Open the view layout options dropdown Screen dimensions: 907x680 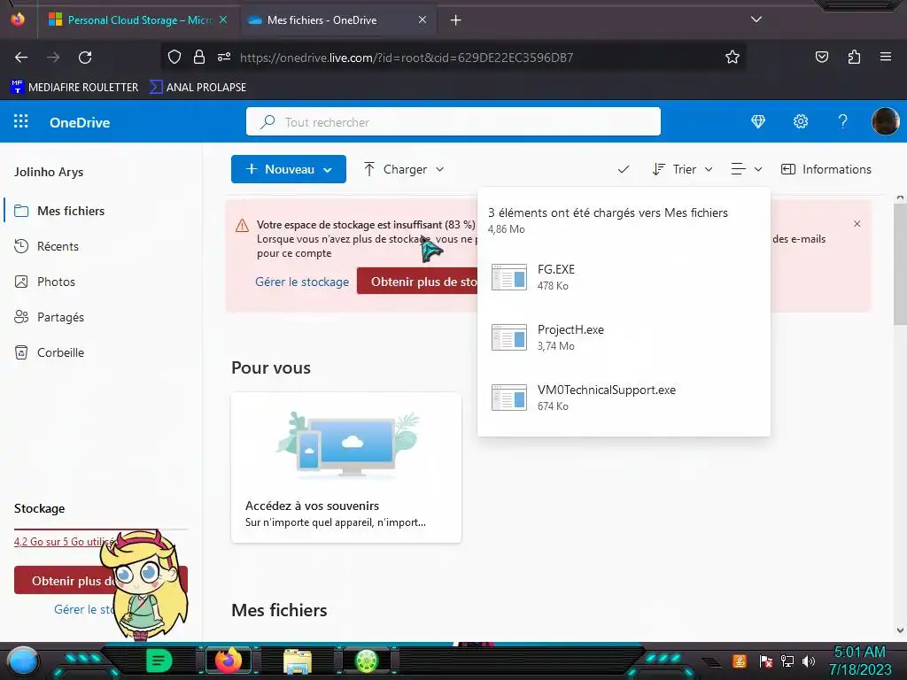[747, 169]
